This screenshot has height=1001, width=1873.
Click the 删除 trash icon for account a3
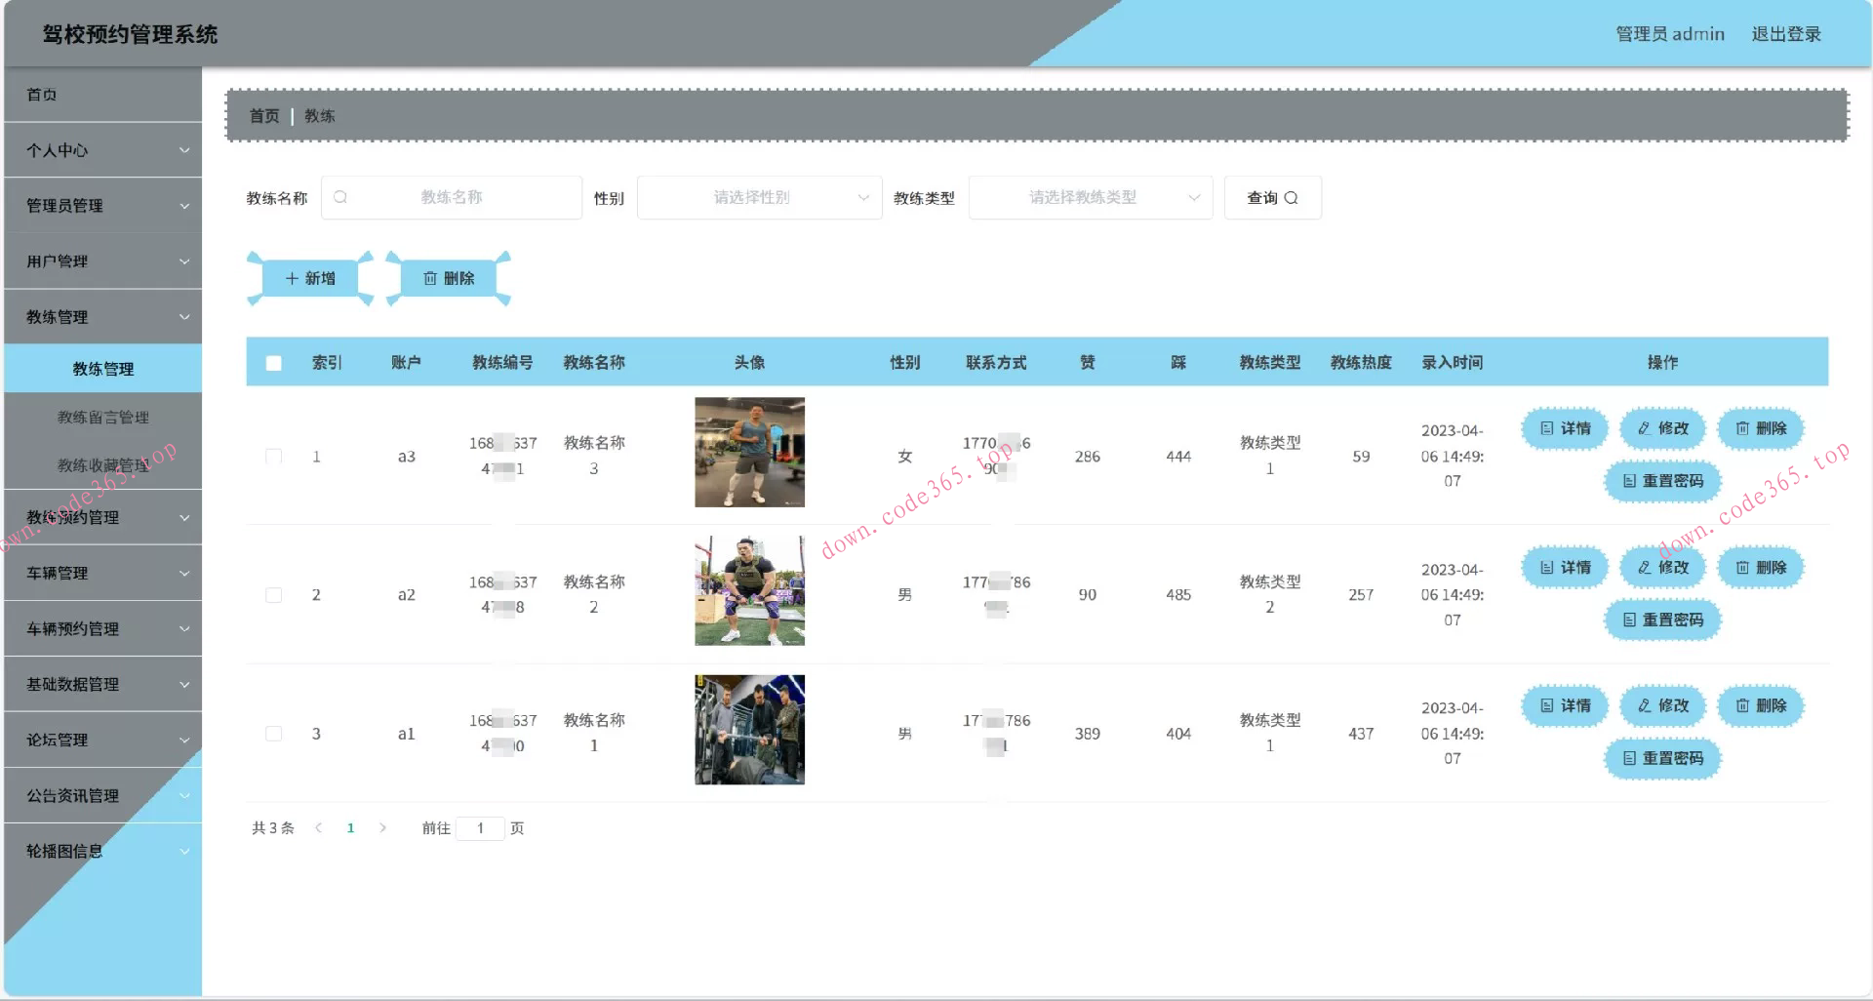point(1742,428)
